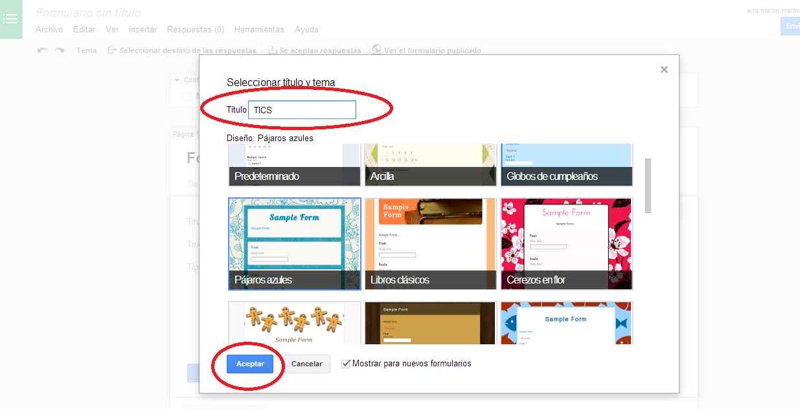Screen dimensions: 800x409
Task: Open the Herramientas menu
Action: [259, 30]
